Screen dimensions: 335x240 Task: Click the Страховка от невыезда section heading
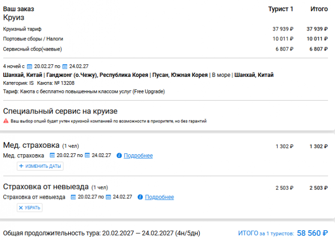click(x=46, y=187)
